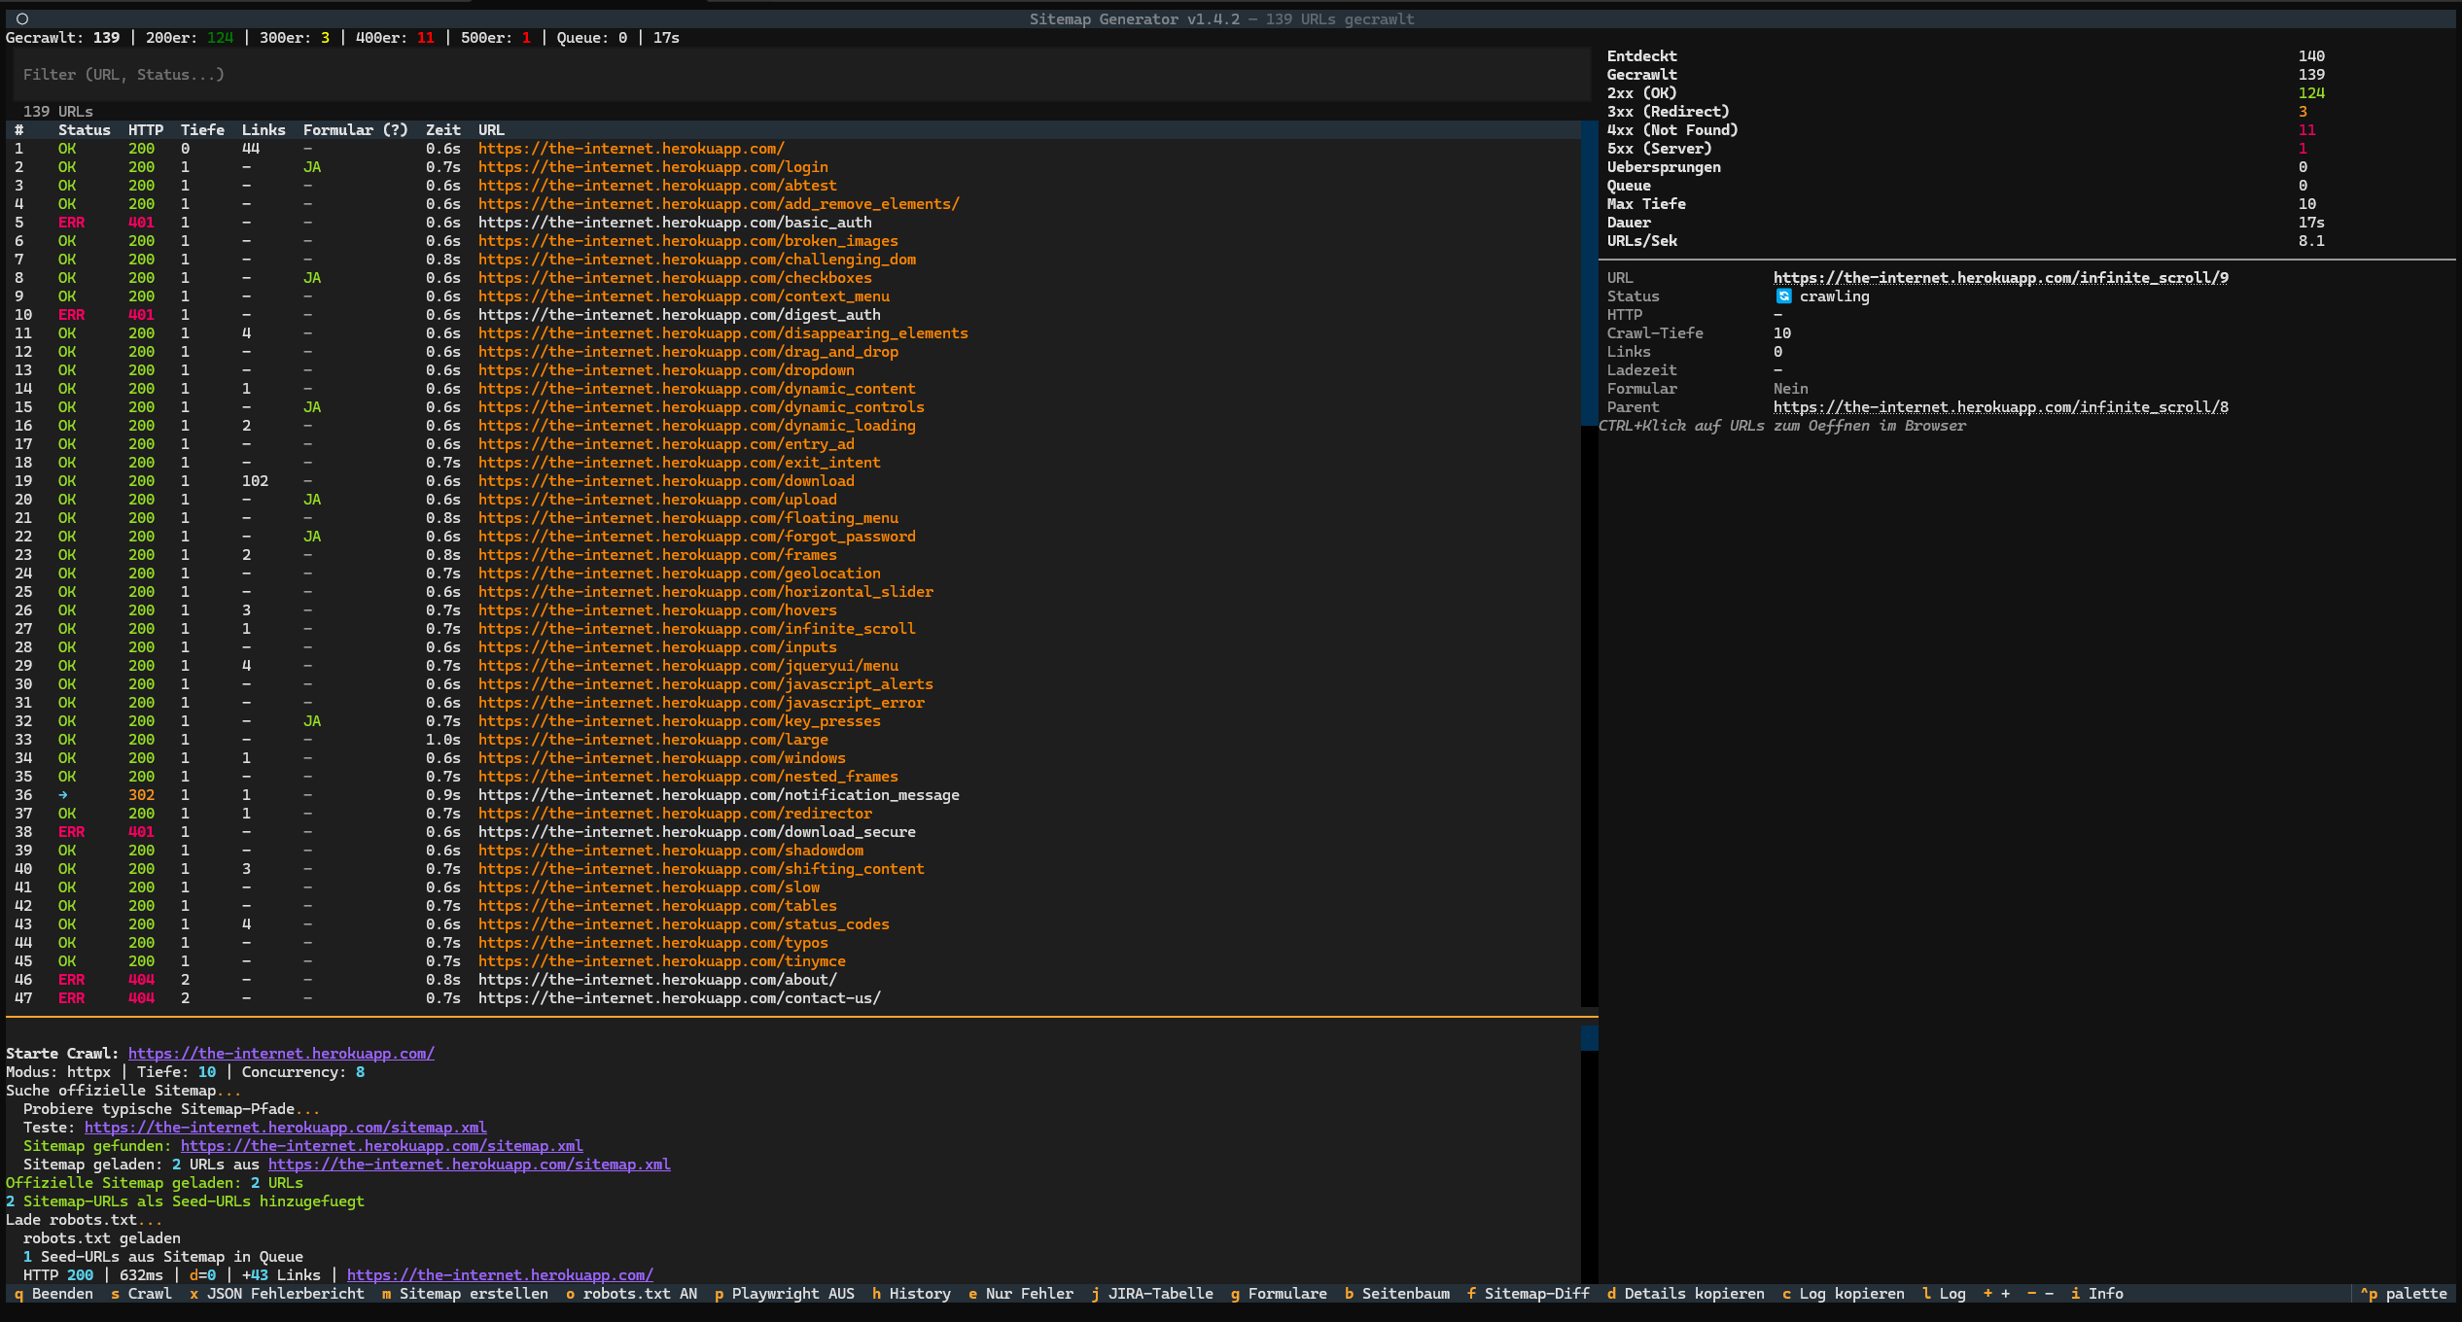Open the command palette

[2407, 1294]
